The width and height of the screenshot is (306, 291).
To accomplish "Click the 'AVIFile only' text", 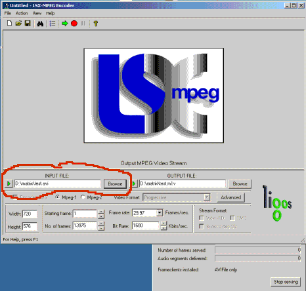I will tap(226, 270).
